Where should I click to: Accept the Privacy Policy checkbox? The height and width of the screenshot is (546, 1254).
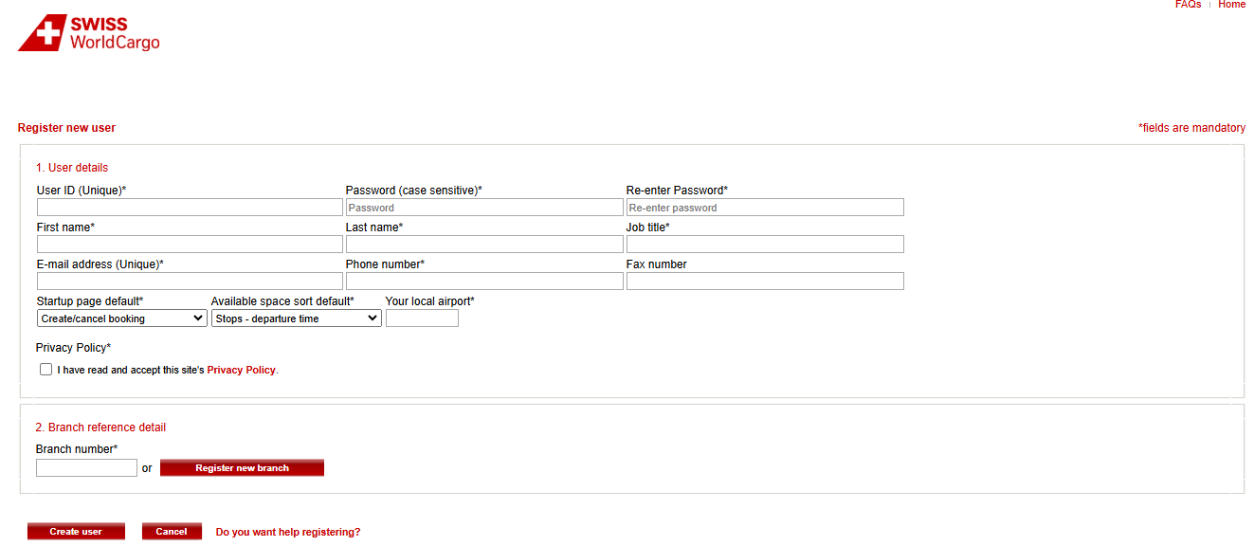(x=45, y=370)
